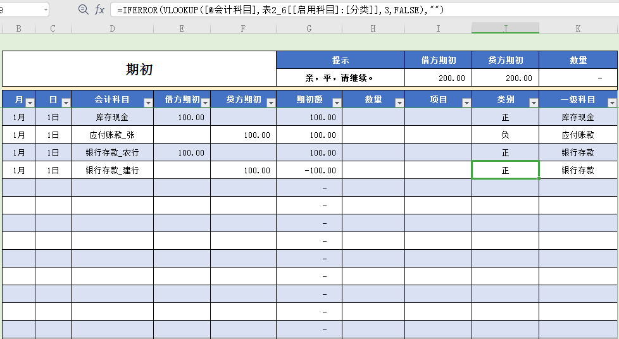Open the 贷方期初 column filter dropdown
Viewport: 619px width, 339px height.
tap(271, 103)
